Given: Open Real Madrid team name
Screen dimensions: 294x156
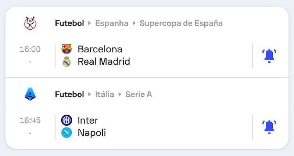Looking at the screenshot, I should tap(104, 62).
